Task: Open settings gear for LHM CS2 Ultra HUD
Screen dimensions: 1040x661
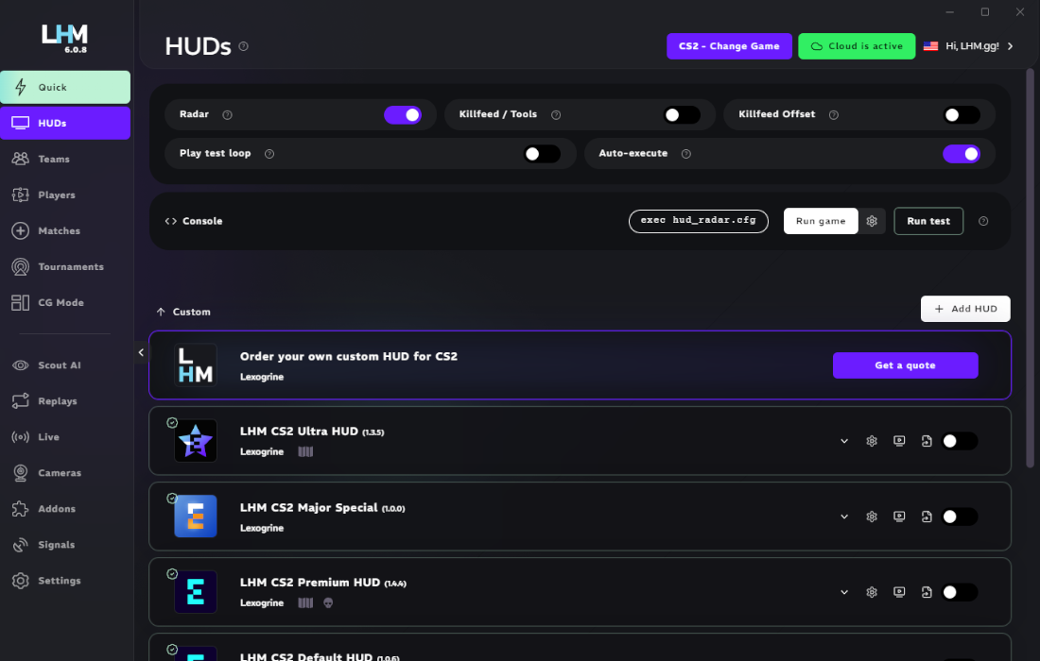Action: pos(871,440)
